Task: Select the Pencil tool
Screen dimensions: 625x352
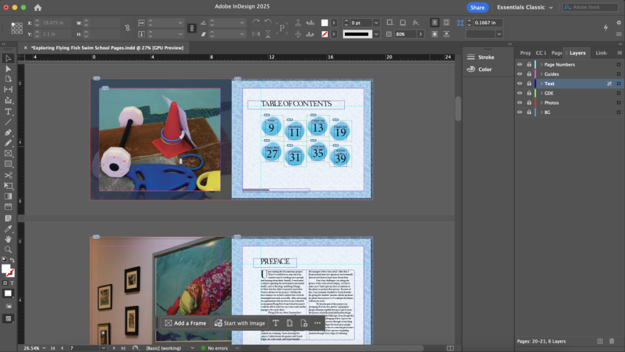Action: (x=8, y=143)
